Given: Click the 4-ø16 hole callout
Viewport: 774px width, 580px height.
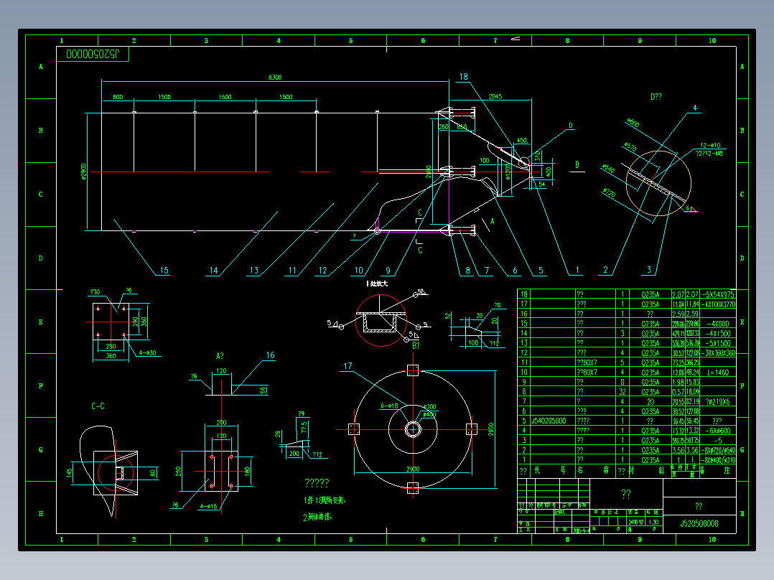Looking at the screenshot, I should pyautogui.click(x=208, y=506).
